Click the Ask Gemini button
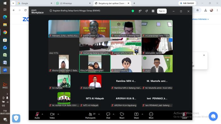Image resolution: width=221 pixels, height=124 pixels. point(187,3)
